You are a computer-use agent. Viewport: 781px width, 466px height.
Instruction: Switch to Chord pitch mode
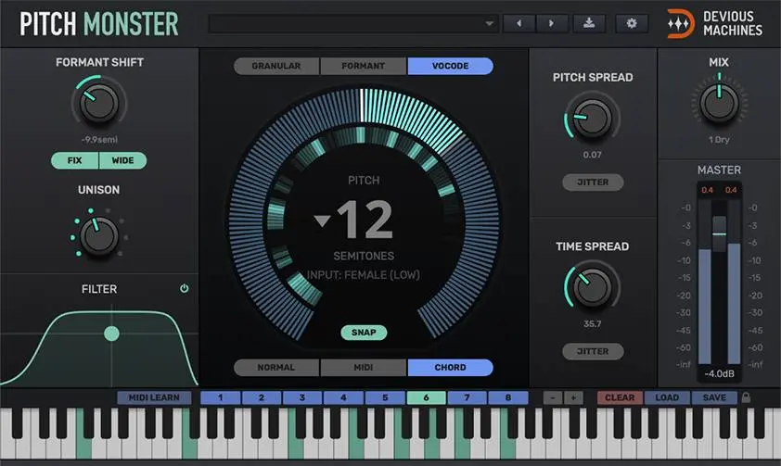(x=450, y=368)
